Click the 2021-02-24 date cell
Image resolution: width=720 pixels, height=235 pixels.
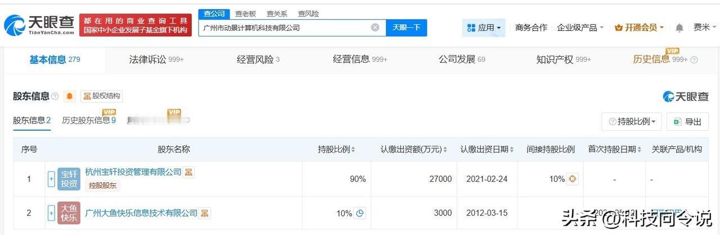(x=487, y=179)
